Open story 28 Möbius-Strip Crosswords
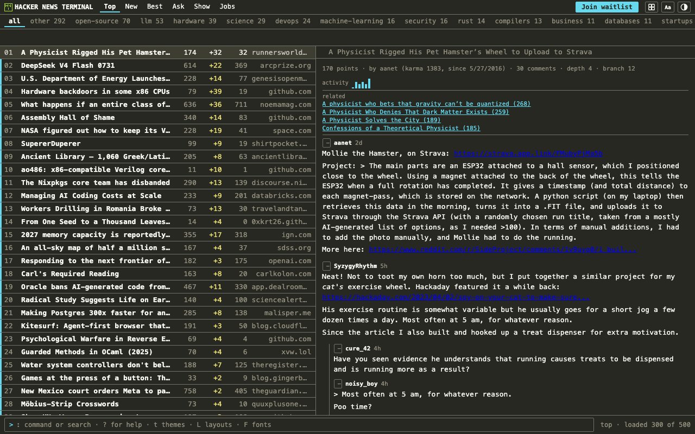 click(x=157, y=404)
